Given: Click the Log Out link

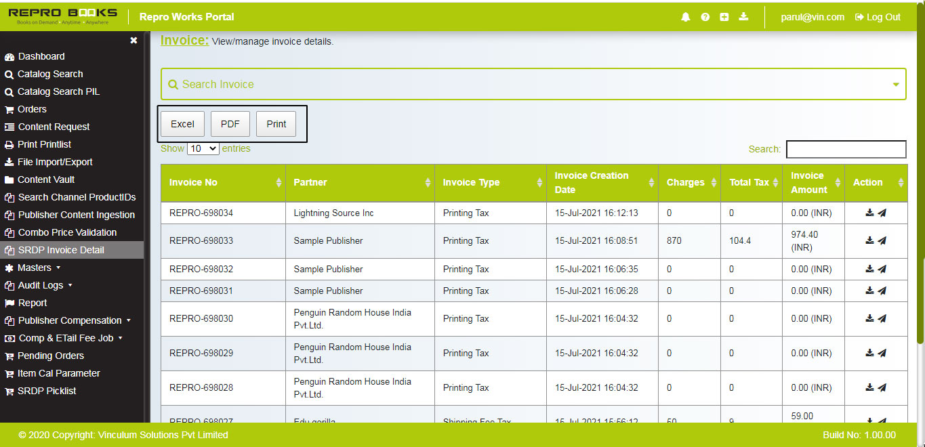Looking at the screenshot, I should tap(877, 17).
